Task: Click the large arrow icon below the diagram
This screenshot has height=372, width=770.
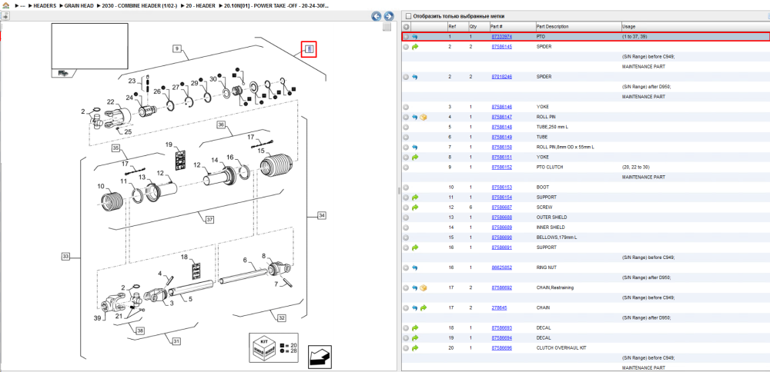Action: pyautogui.click(x=320, y=357)
